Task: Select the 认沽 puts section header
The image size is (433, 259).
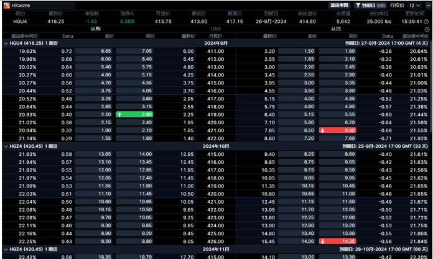Action: point(336,29)
